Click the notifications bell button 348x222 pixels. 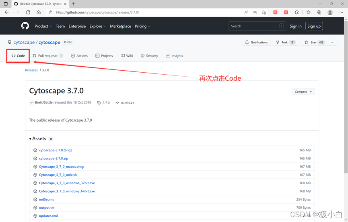pos(256,42)
